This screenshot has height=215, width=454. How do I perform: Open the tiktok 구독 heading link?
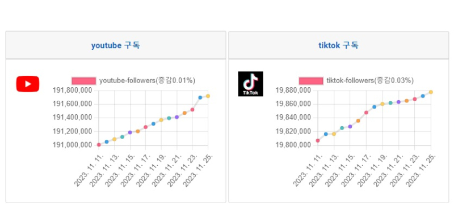coord(338,45)
